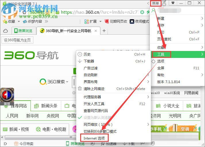Click 下载 in status bar
Image resolution: width=205 pixels, height=147 pixels.
click(x=129, y=144)
